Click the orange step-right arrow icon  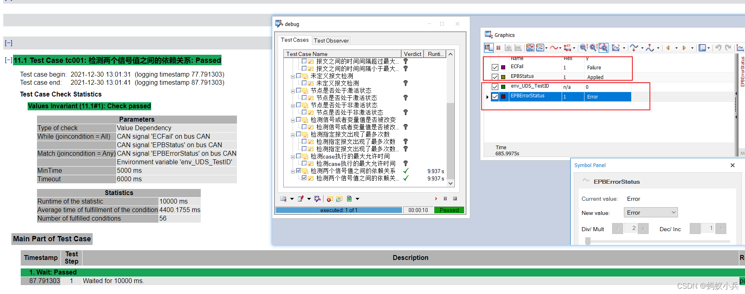click(x=684, y=48)
